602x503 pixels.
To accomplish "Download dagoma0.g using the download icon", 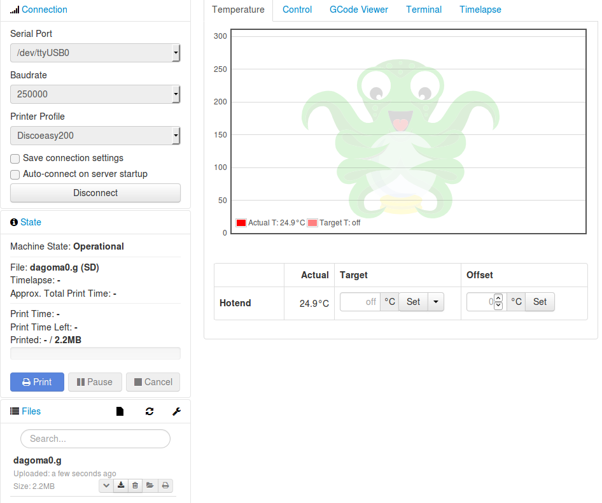I will coord(120,485).
